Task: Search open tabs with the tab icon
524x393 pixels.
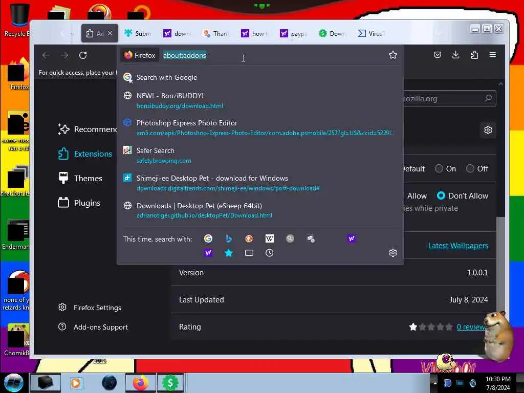Action: click(x=249, y=253)
